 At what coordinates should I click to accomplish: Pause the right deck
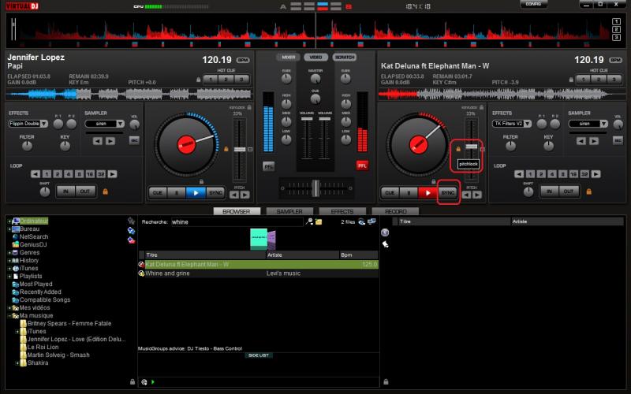point(408,192)
